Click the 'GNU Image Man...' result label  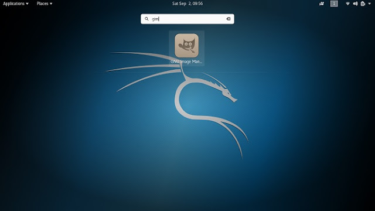(186, 62)
